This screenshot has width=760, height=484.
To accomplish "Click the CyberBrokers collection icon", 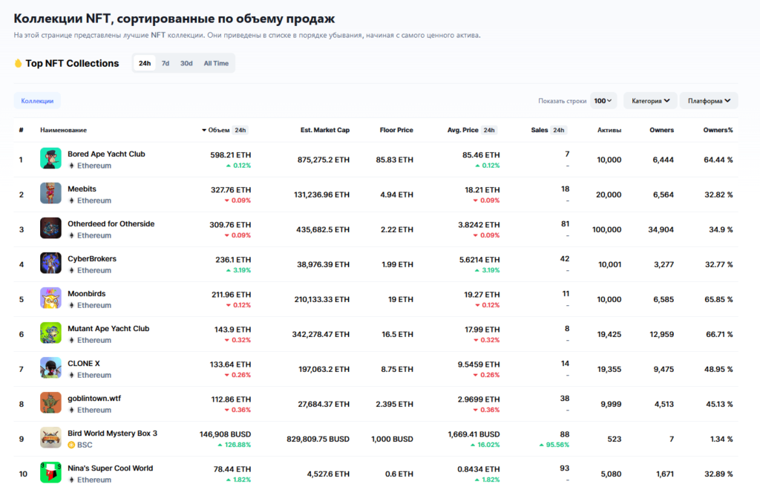I will (x=50, y=264).
